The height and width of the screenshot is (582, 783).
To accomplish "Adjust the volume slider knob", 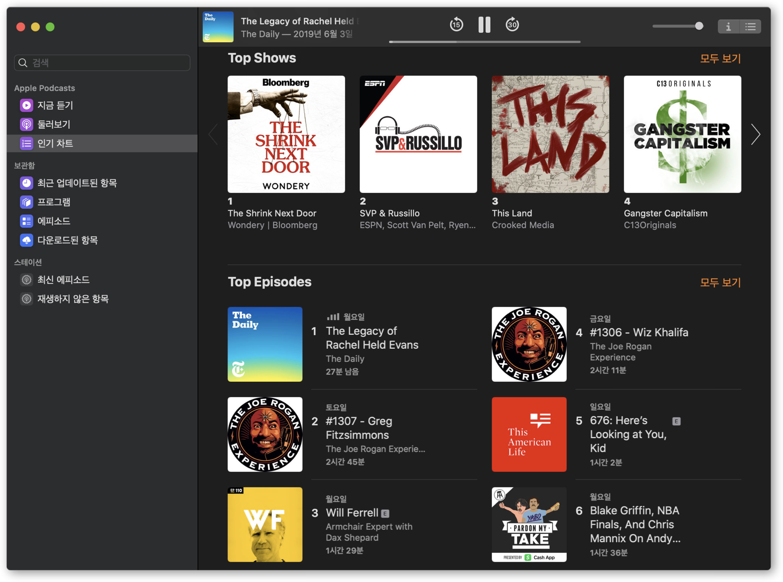I will [699, 26].
